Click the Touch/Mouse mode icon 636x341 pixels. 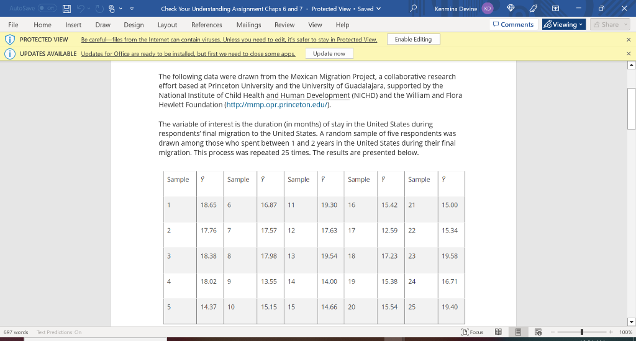tap(112, 9)
